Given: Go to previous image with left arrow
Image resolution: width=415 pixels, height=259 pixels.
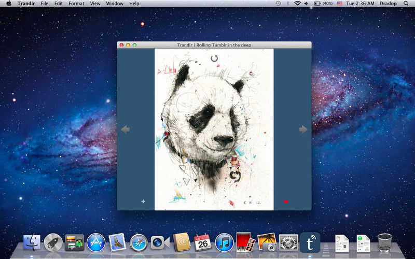Looking at the screenshot, I should pos(125,129).
